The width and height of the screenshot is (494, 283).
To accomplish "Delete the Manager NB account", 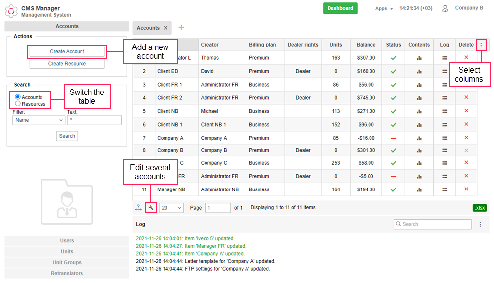I will [466, 189].
